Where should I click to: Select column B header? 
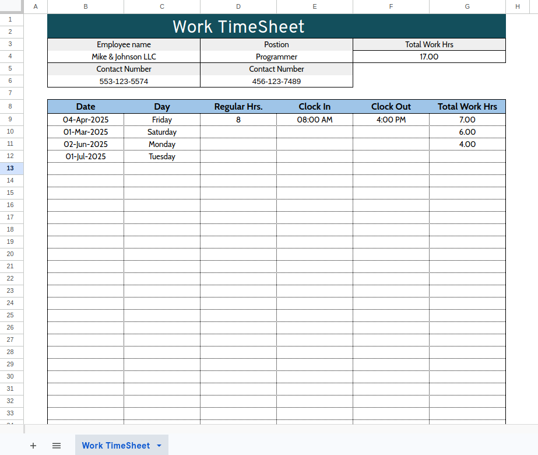pos(86,6)
